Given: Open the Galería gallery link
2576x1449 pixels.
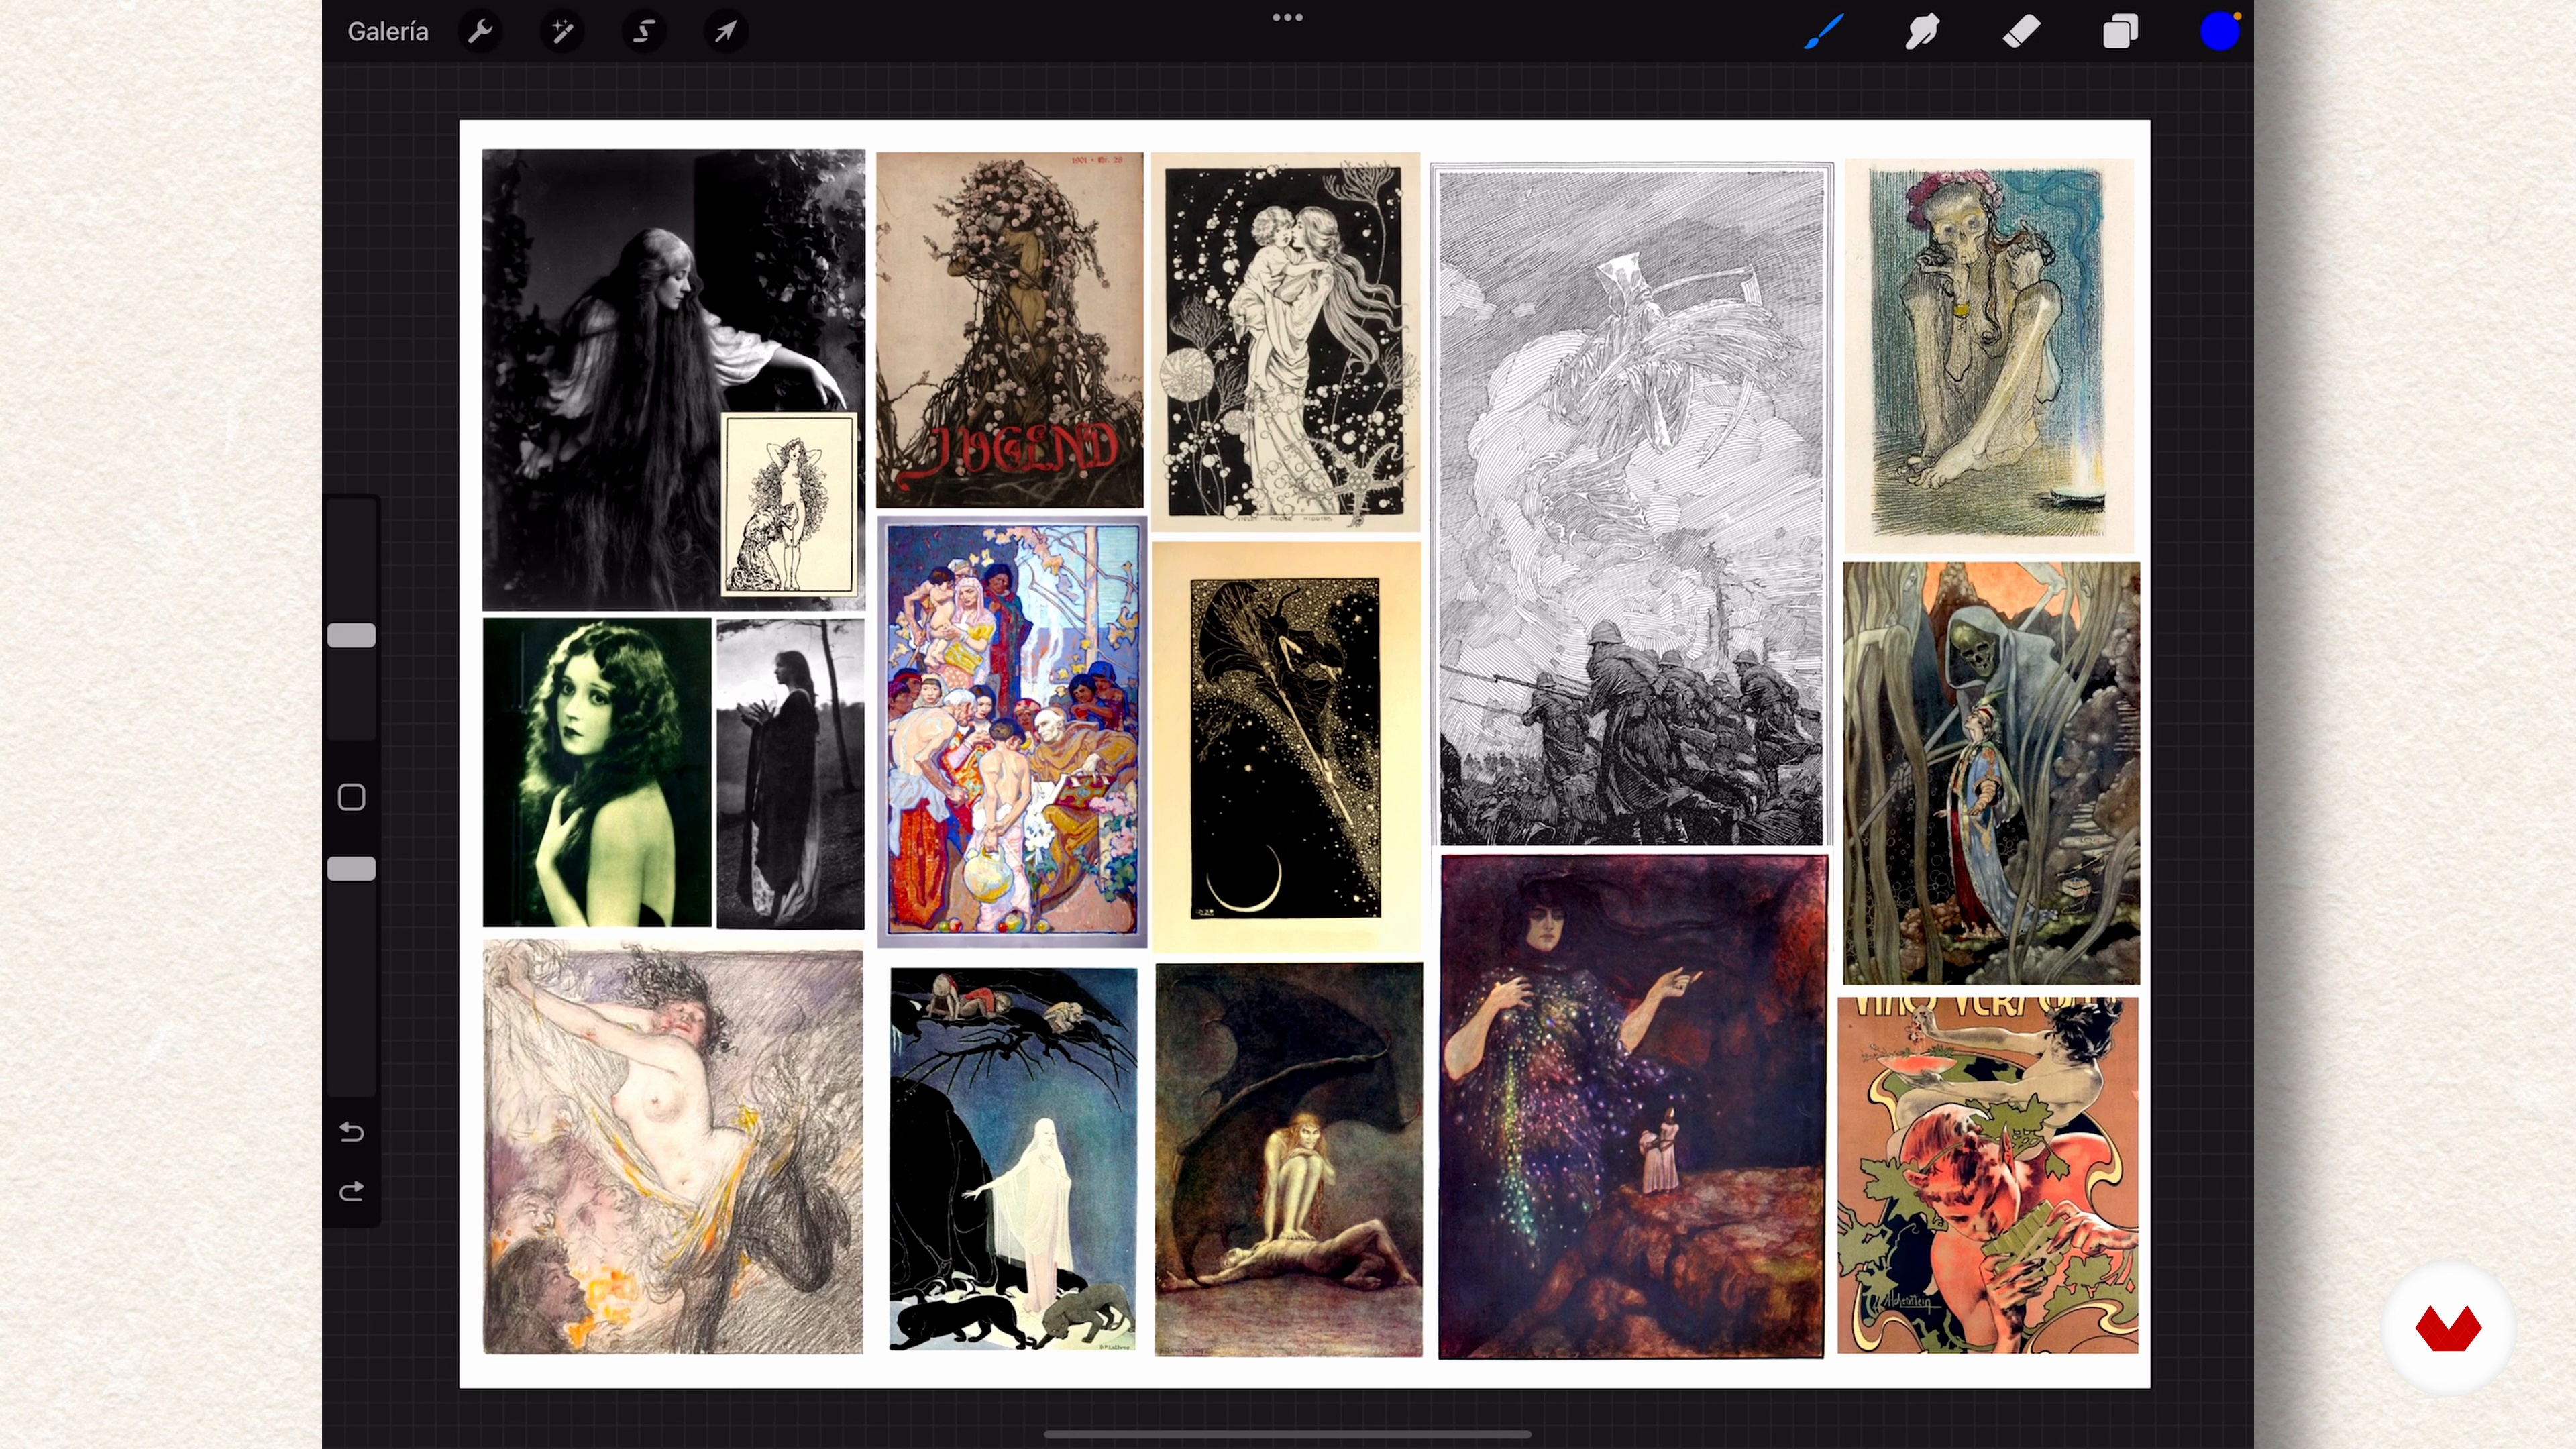Looking at the screenshot, I should click(x=387, y=31).
